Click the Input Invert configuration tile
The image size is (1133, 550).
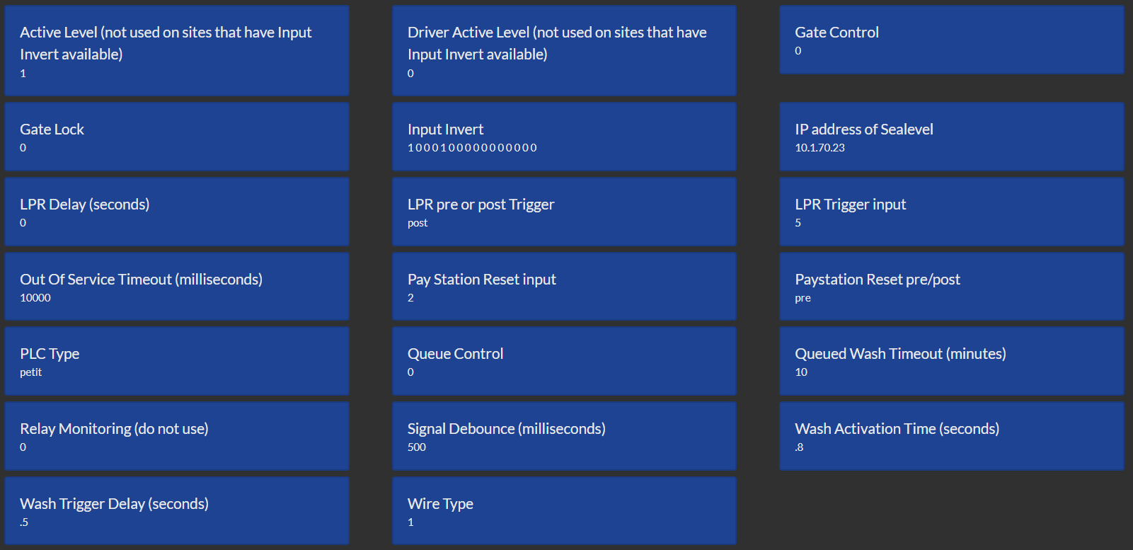[x=564, y=137]
